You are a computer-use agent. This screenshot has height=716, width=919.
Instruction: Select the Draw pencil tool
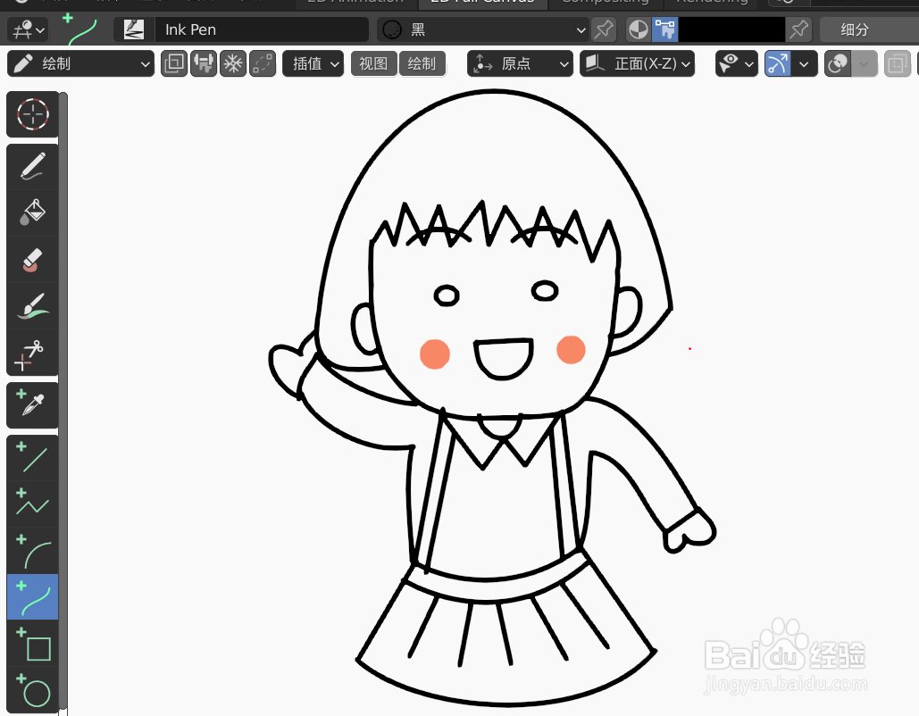point(33,166)
